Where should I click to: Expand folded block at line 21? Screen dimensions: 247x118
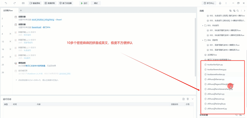10,57
